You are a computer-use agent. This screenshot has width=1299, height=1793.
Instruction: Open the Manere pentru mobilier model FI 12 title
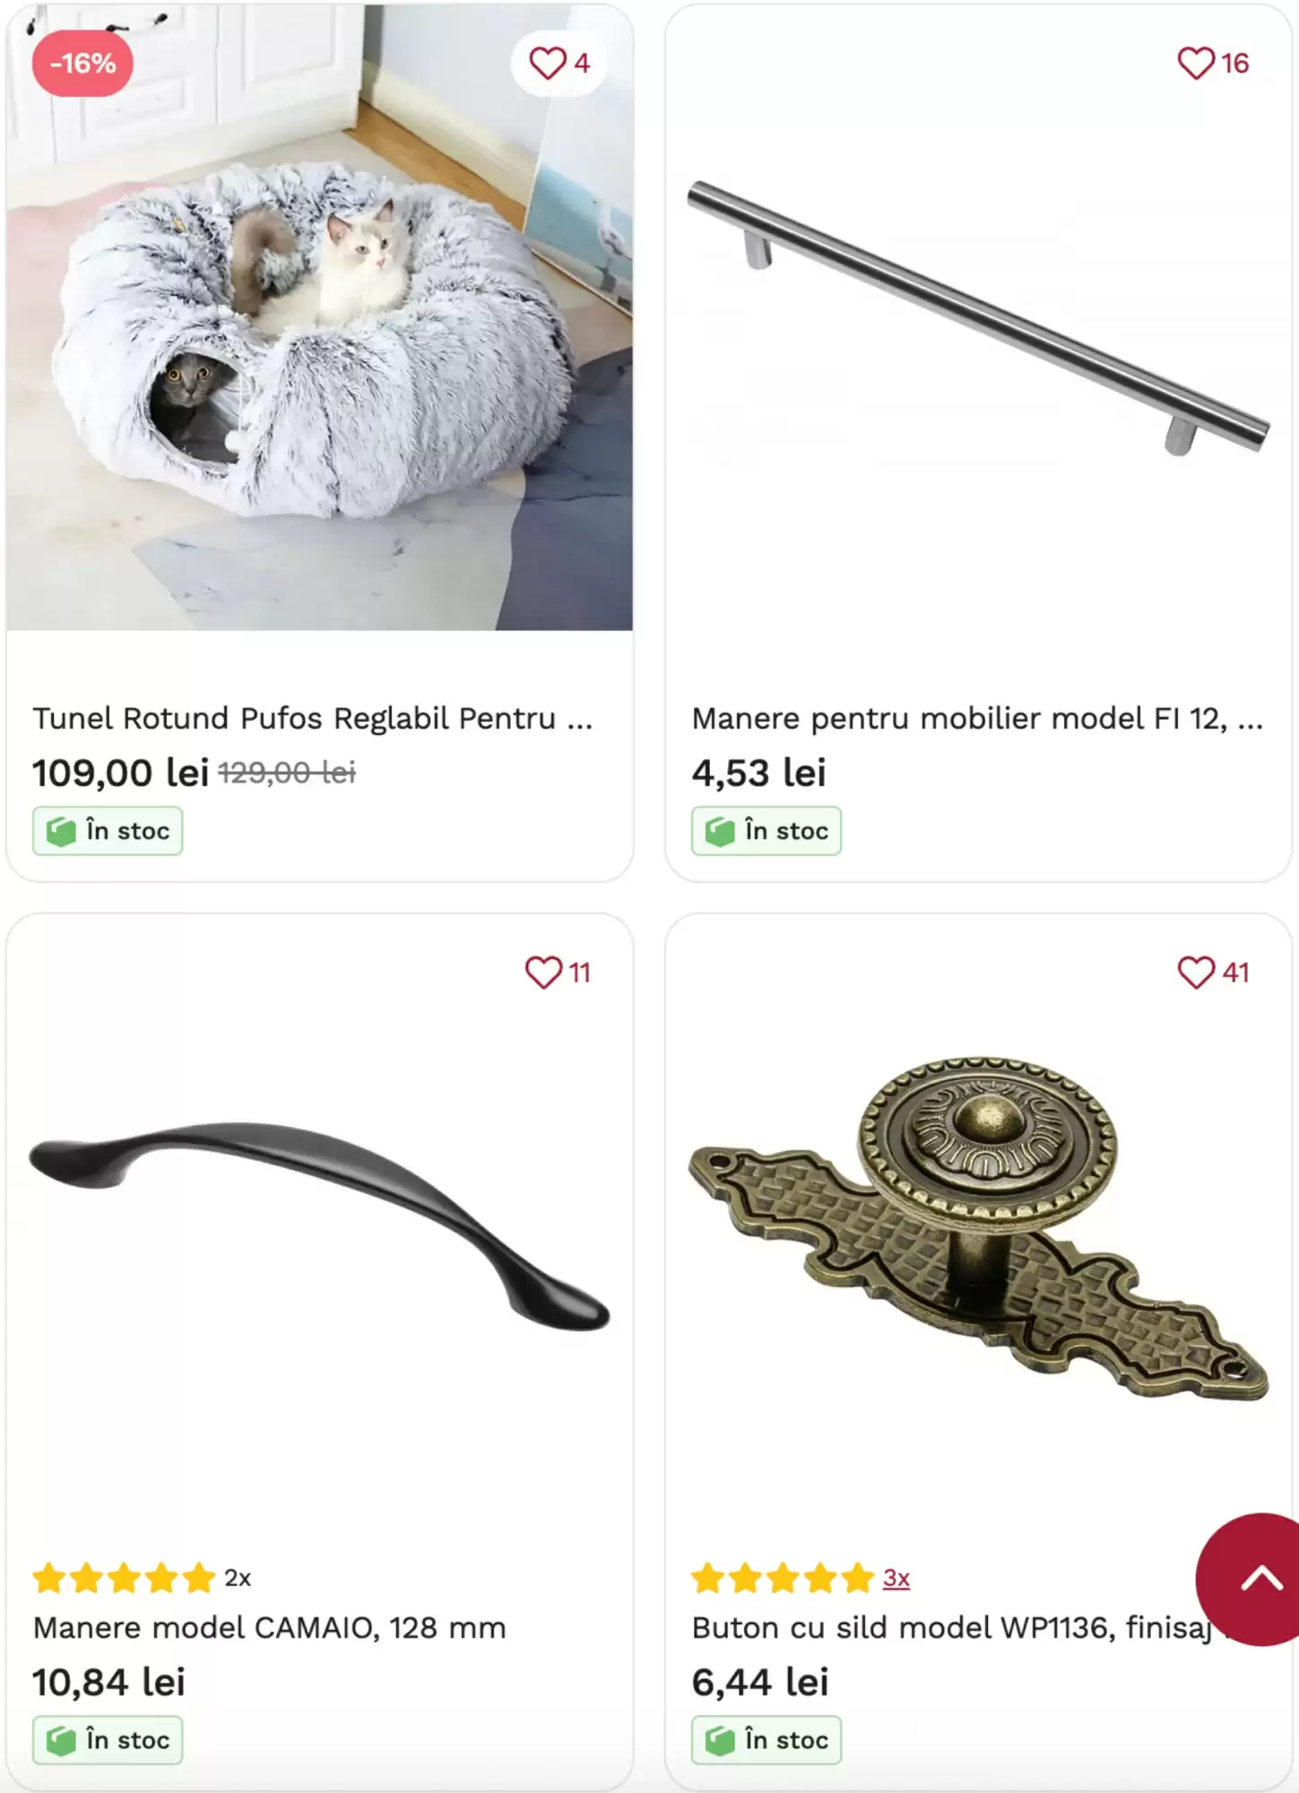[x=977, y=718]
